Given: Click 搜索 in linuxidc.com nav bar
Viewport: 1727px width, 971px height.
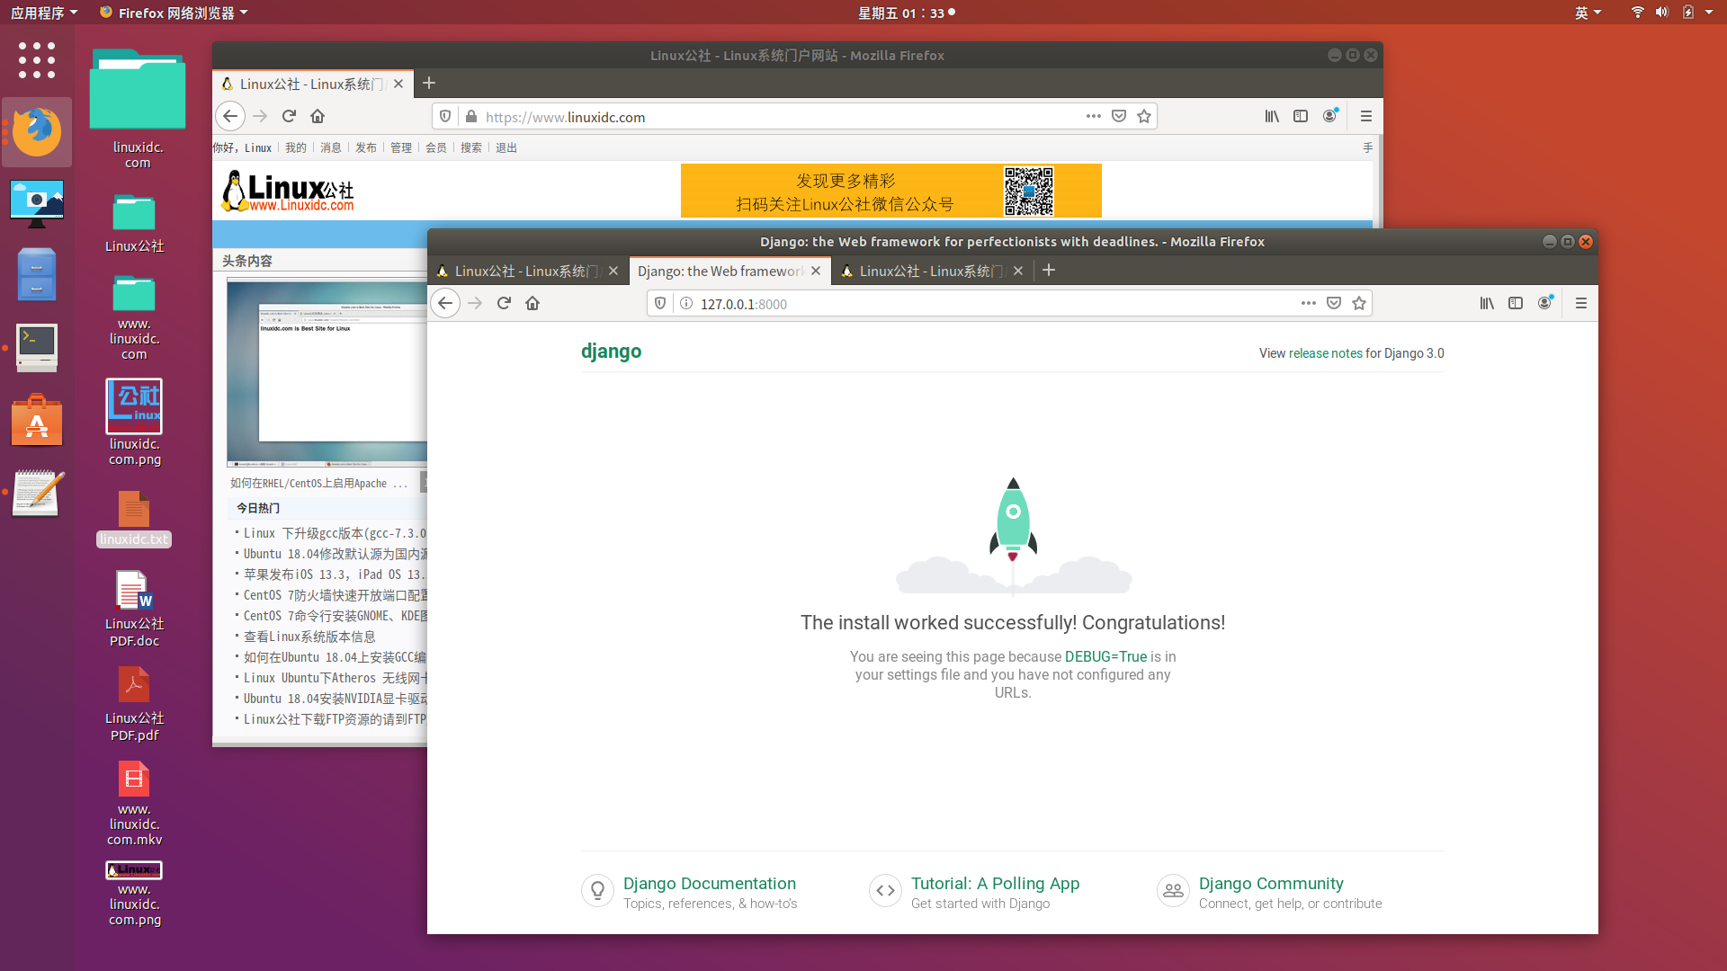Looking at the screenshot, I should coord(471,148).
